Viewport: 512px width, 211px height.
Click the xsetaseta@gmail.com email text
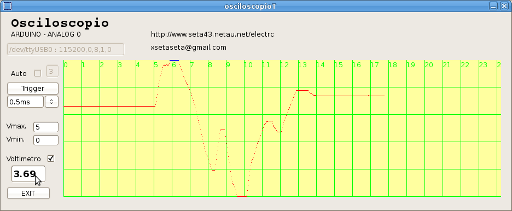click(x=188, y=48)
